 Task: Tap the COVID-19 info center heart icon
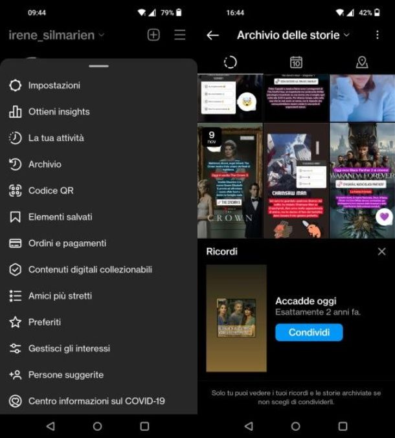click(x=15, y=401)
